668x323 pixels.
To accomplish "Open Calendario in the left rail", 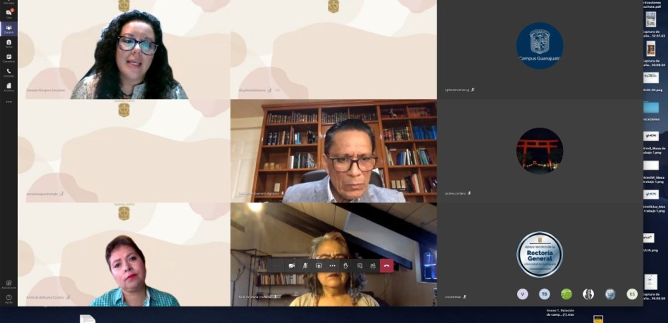I will (9, 58).
